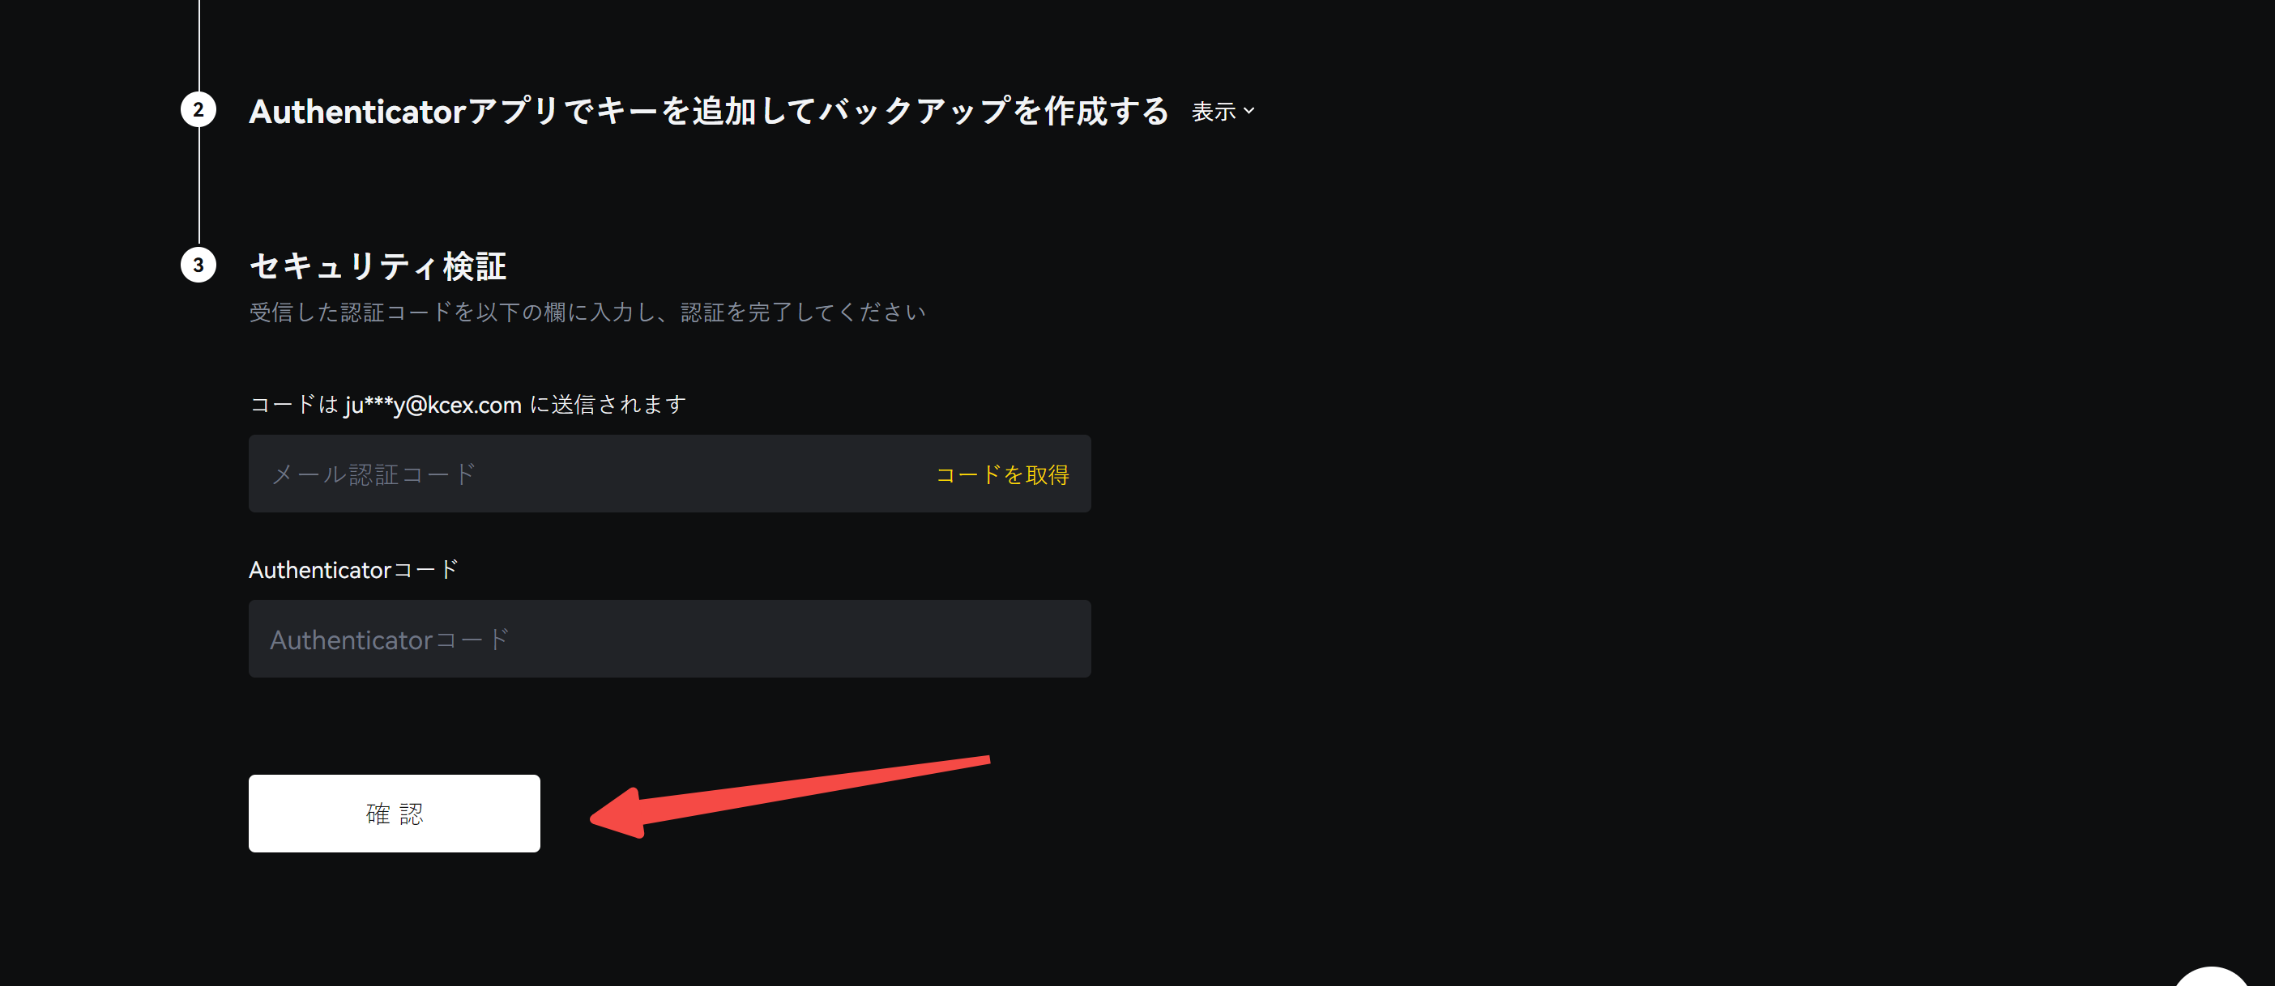
Task: Request email code via コードを取得
Action: point(1002,475)
